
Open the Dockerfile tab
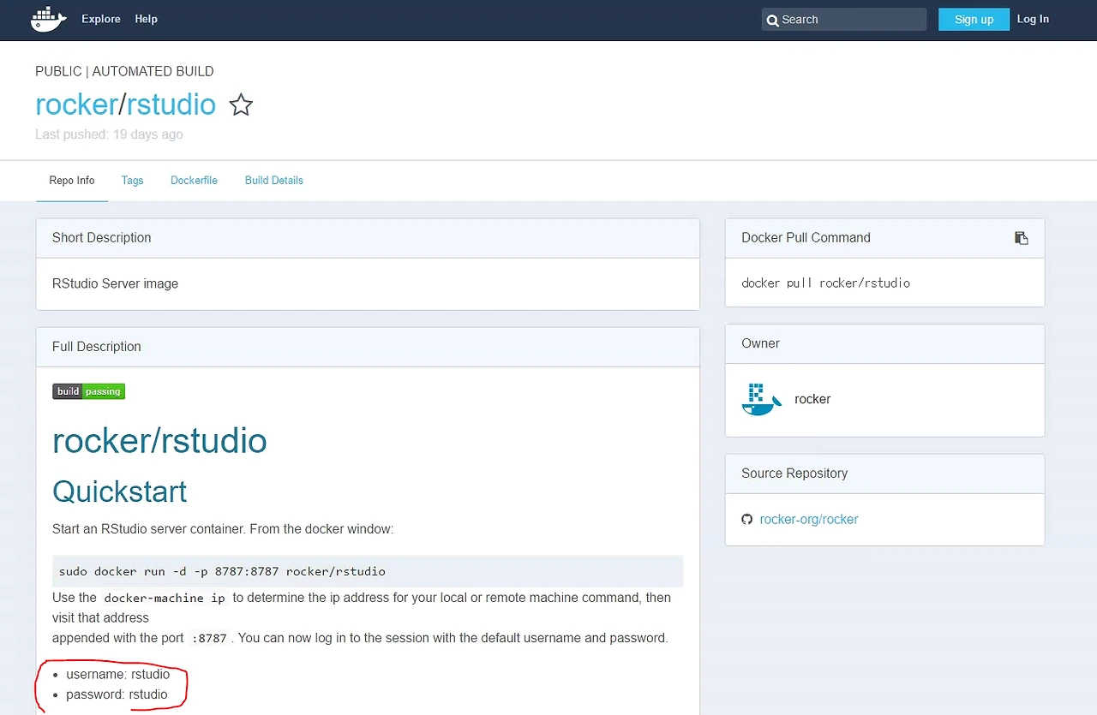point(194,181)
